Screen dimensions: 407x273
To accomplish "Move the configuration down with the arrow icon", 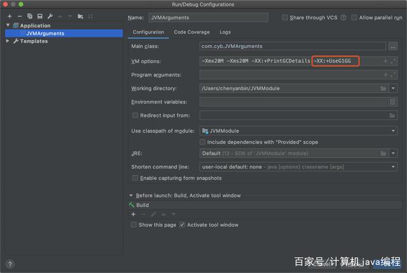I will 70,17.
